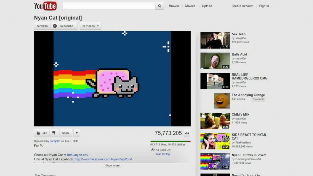
Task: Open the Upload menu item
Action: [207, 6]
